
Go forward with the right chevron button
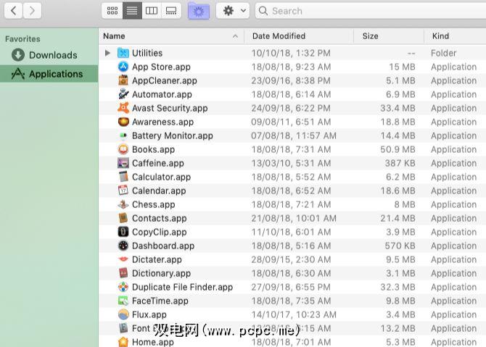(x=32, y=11)
